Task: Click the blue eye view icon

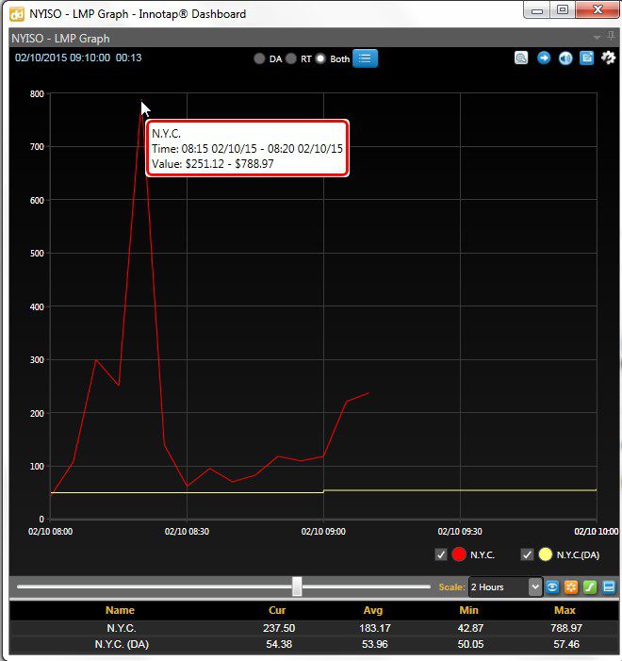Action: pyautogui.click(x=552, y=587)
